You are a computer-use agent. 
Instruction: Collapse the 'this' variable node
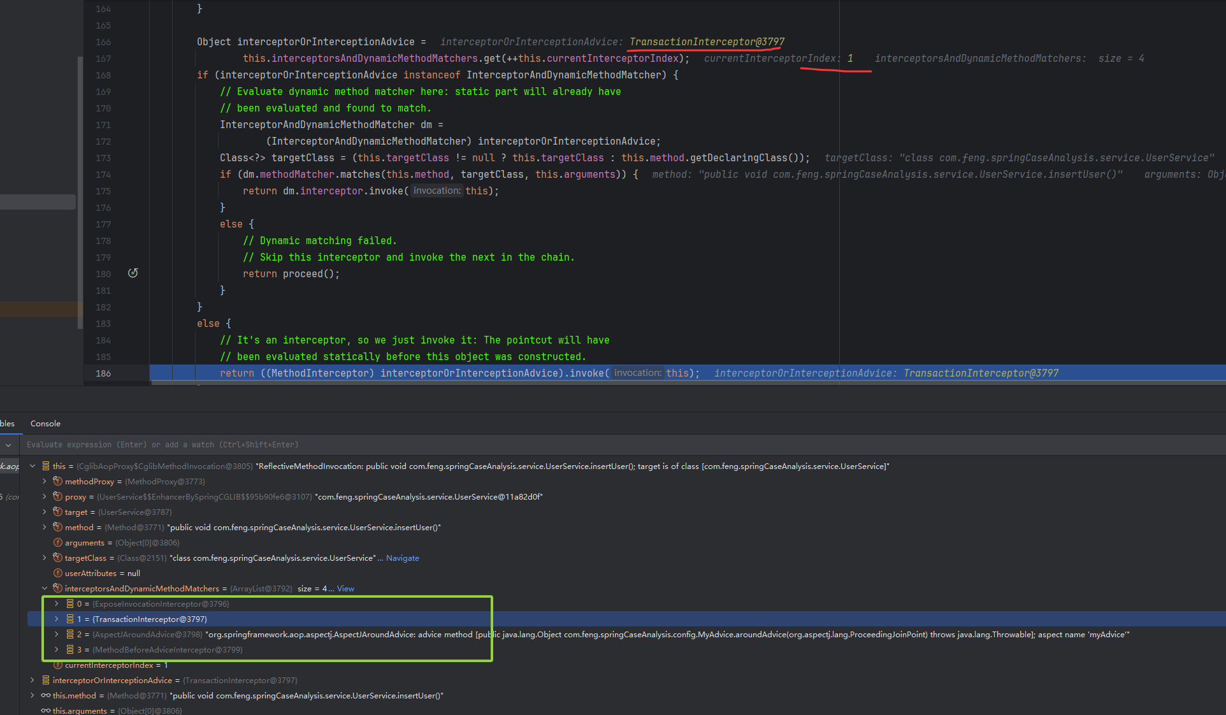[32, 466]
